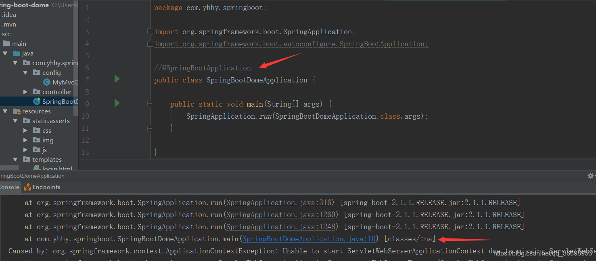Click the img folder icon
This screenshot has height=261, width=596.
pyautogui.click(x=37, y=140)
